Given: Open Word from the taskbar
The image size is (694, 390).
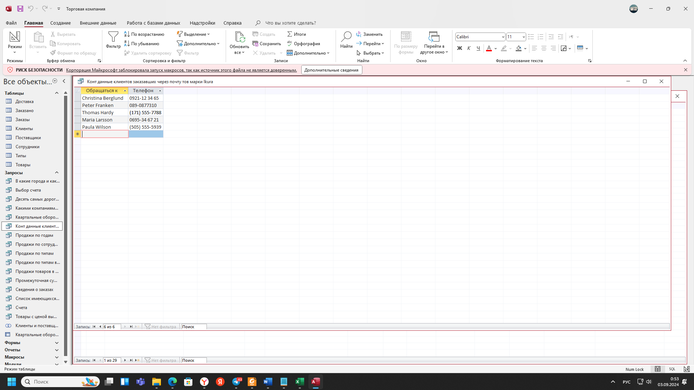Looking at the screenshot, I should tap(268, 382).
